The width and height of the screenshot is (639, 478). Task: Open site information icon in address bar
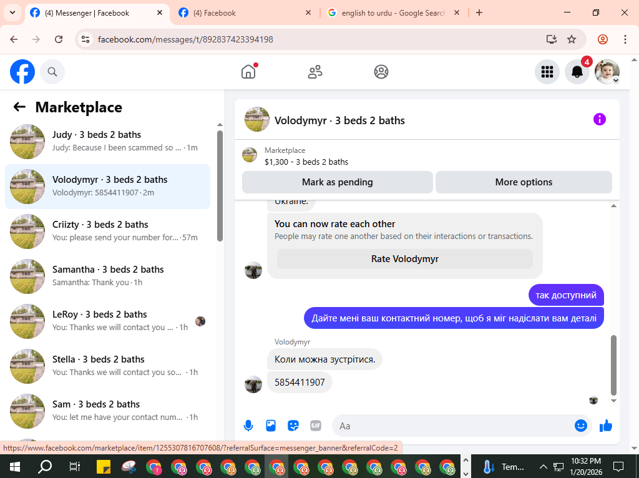pyautogui.click(x=85, y=39)
